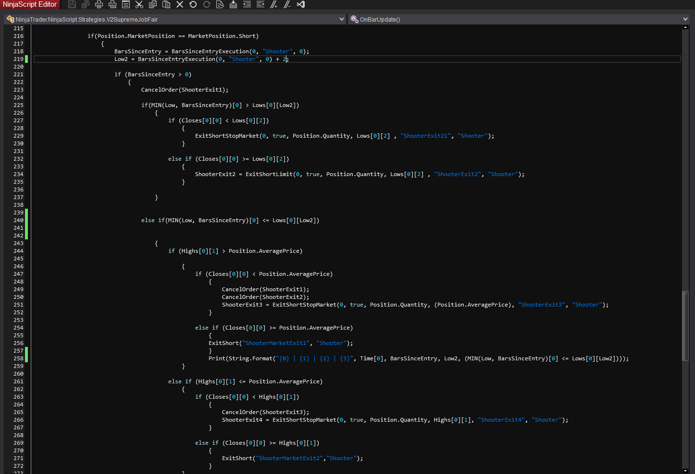This screenshot has width=695, height=474.
Task: Click the Copy icon in the toolbar
Action: [153, 4]
